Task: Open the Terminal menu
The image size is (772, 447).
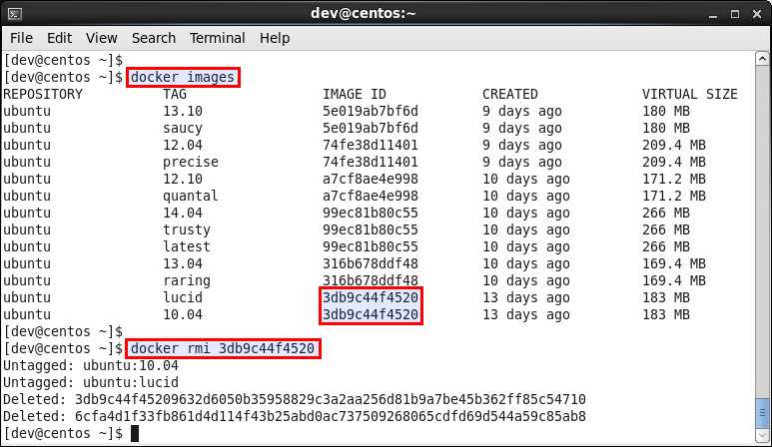Action: [x=217, y=38]
